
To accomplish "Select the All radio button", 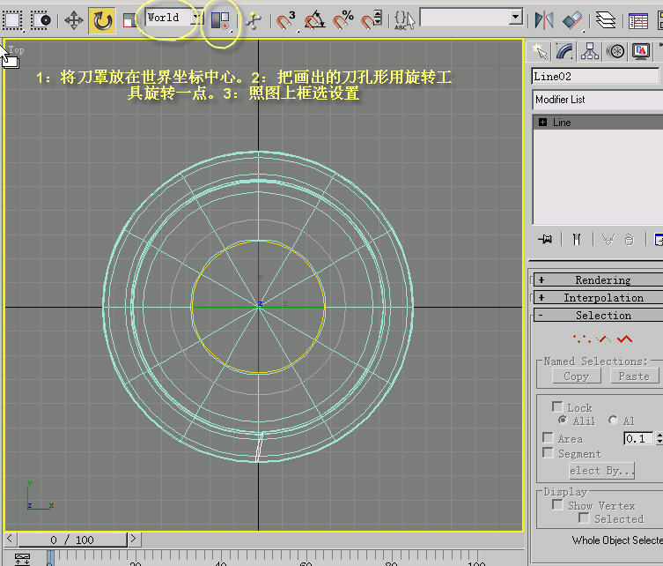I will click(613, 421).
